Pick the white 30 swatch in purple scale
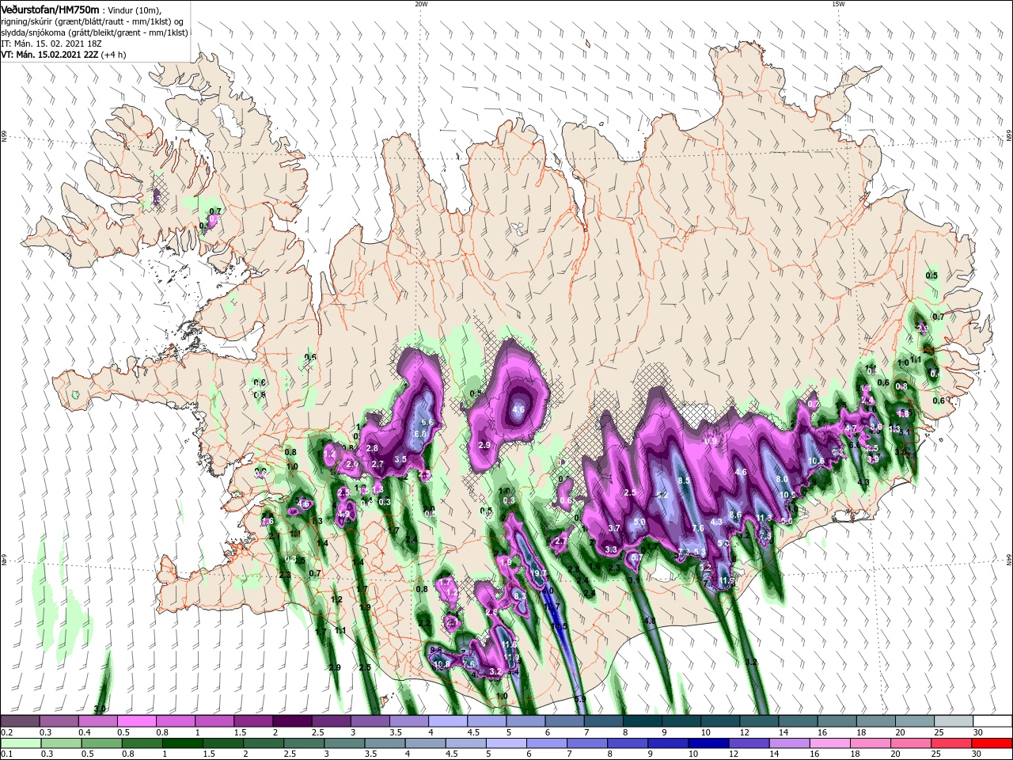 click(992, 721)
